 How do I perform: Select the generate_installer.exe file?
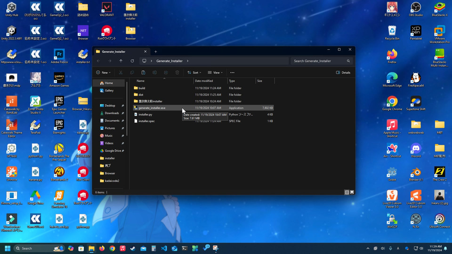[152, 108]
